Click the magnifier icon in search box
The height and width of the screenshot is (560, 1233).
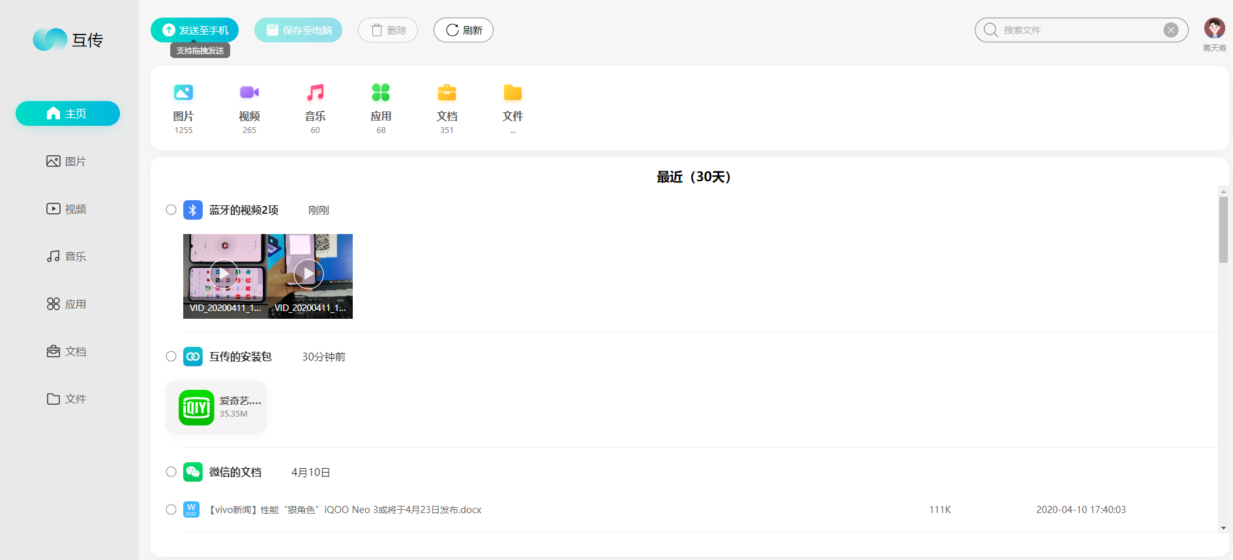990,30
